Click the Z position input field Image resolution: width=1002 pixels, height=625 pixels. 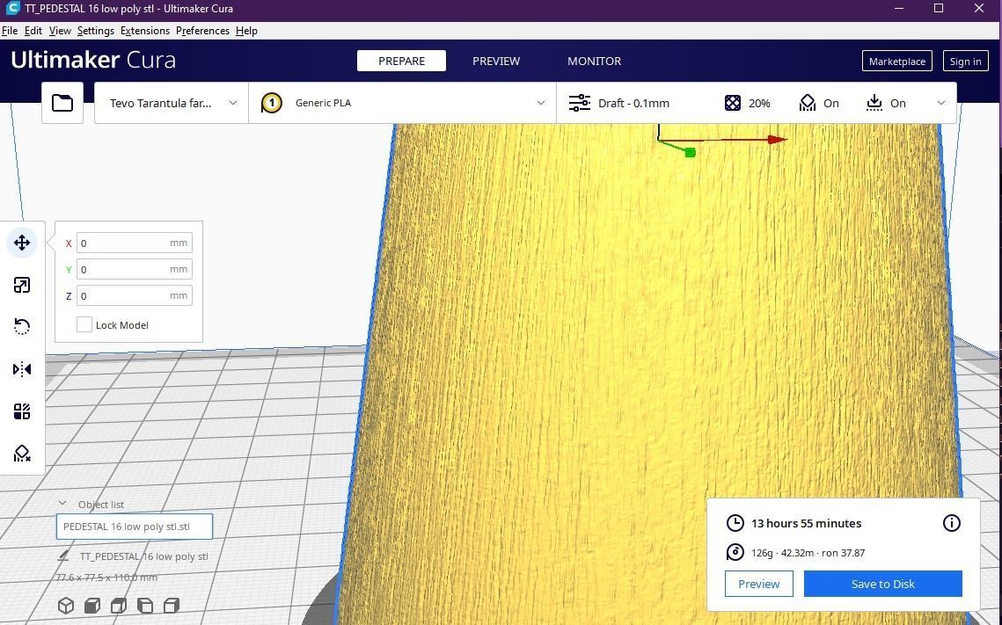pos(135,295)
